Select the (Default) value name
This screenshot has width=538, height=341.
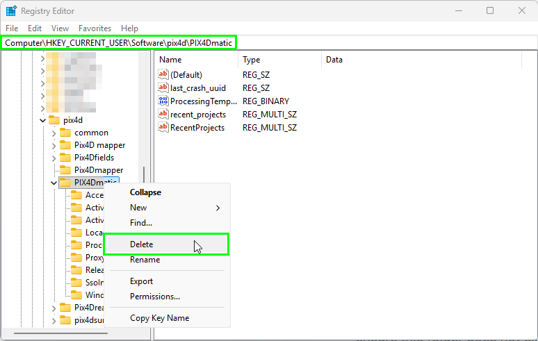tap(186, 75)
